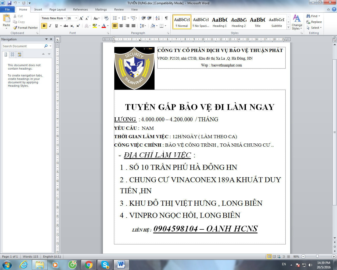This screenshot has height=270, width=337.
Task: Apply strikethrough to text
Action: click(66, 26)
